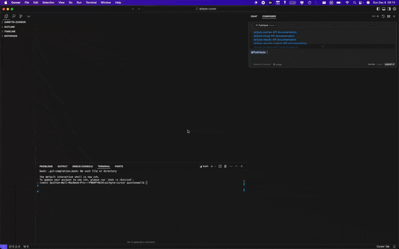
Task: Select the normal composer mode
Action: click(371, 64)
